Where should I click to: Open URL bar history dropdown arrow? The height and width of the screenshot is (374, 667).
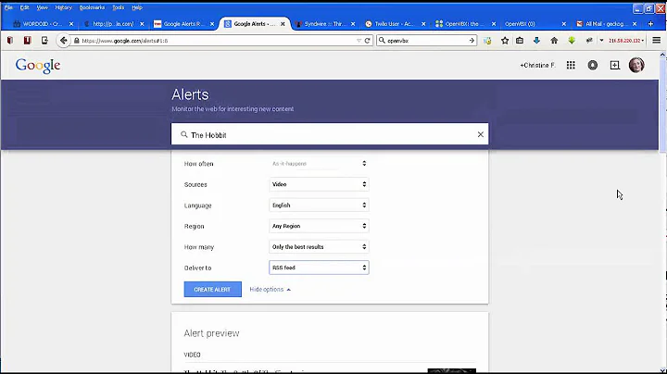pyautogui.click(x=359, y=41)
